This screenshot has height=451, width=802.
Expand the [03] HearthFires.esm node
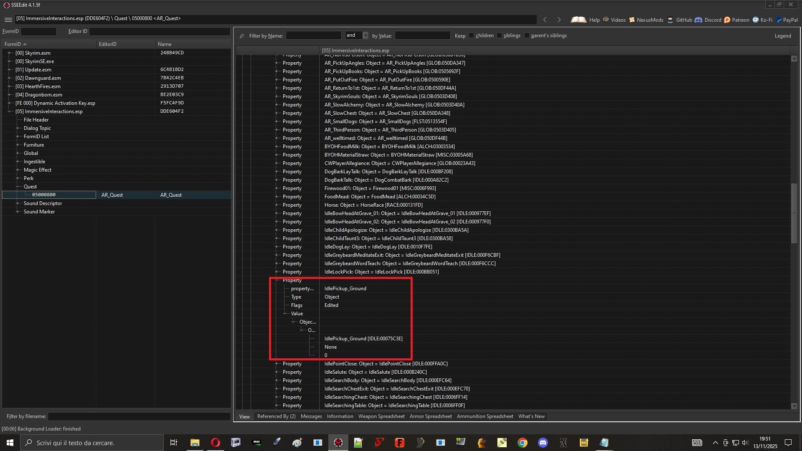(9, 86)
